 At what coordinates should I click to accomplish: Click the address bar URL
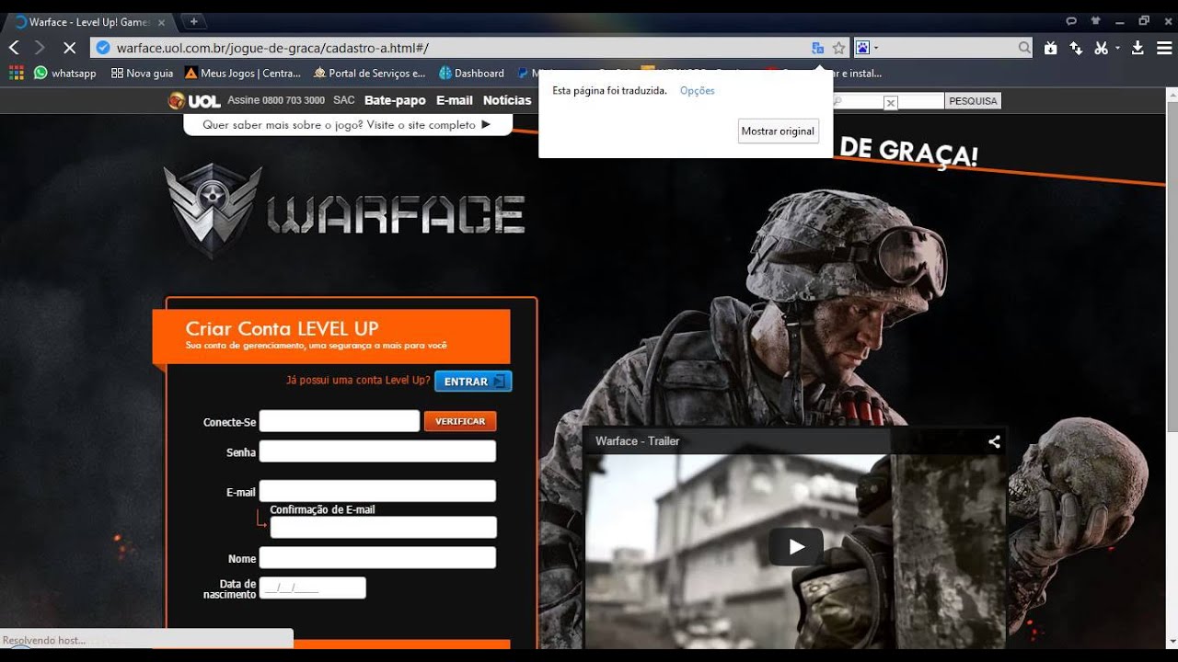tap(272, 48)
